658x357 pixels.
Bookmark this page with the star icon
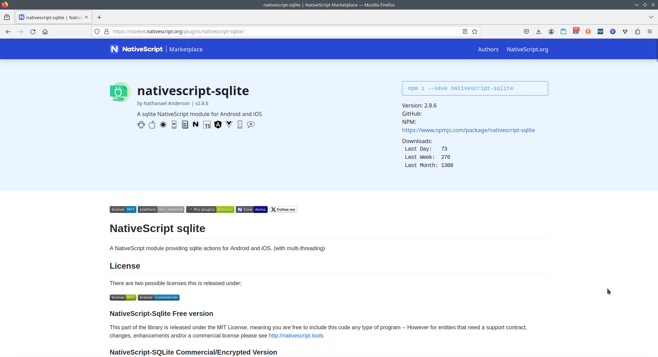click(475, 31)
